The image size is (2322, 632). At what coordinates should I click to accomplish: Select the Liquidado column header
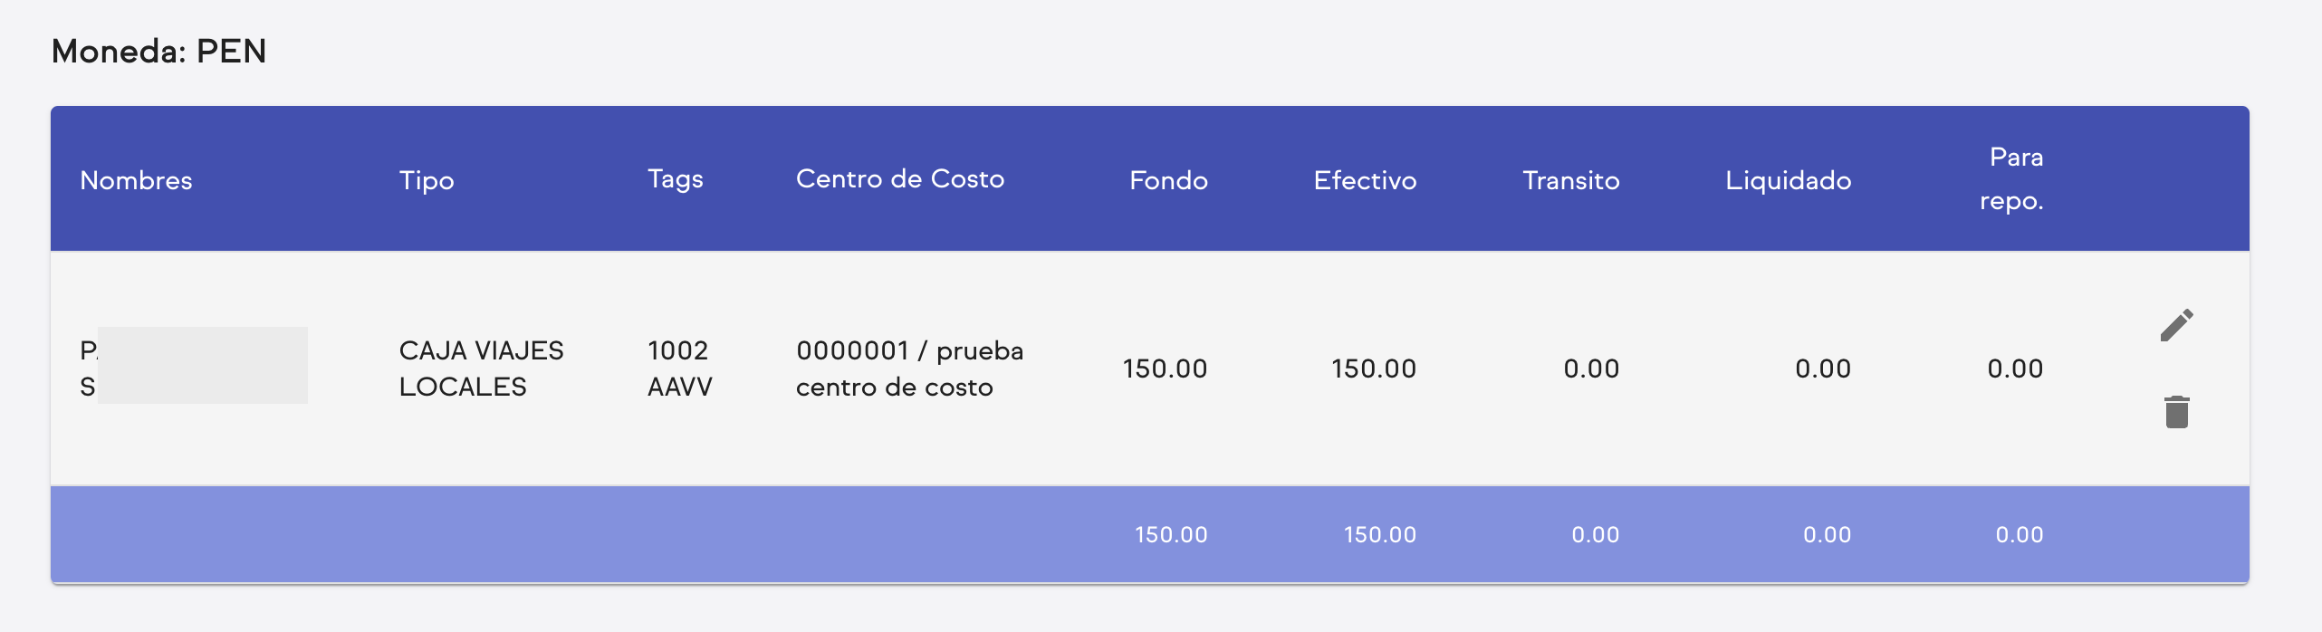[1788, 180]
